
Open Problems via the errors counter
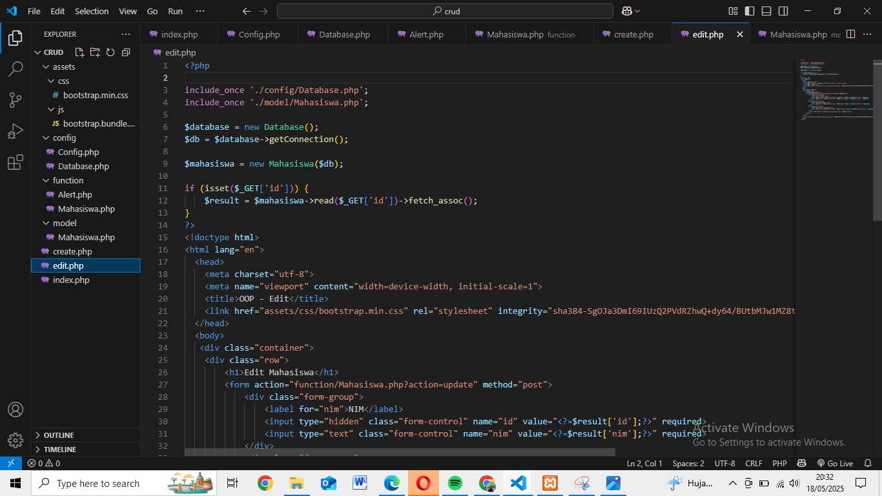click(x=45, y=463)
